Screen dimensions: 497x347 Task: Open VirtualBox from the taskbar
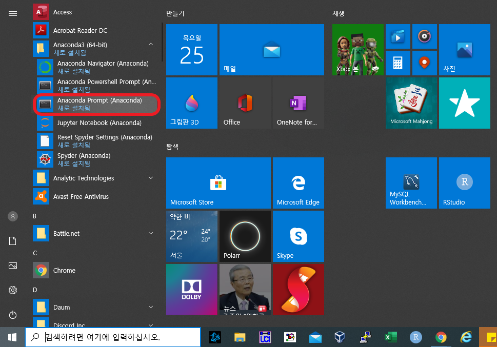(340, 337)
